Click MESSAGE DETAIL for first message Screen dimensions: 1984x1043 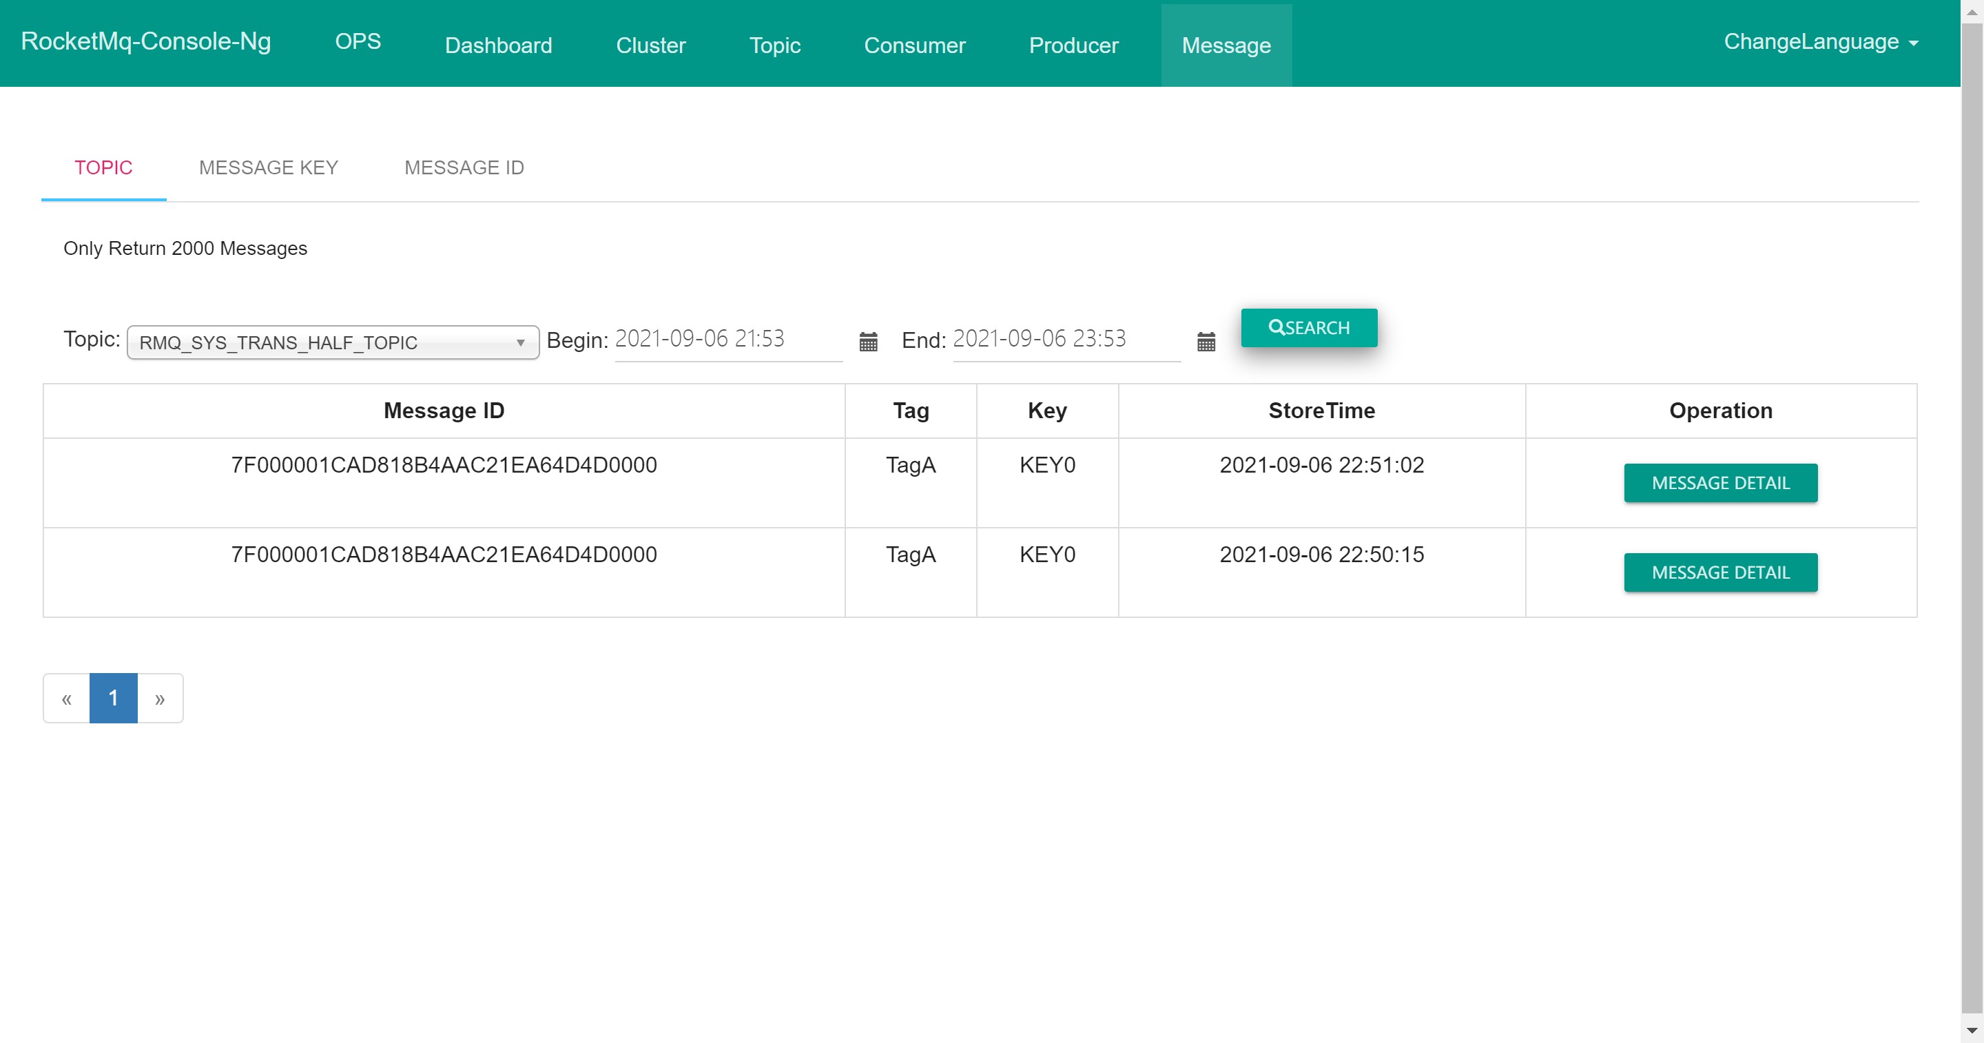pos(1720,482)
